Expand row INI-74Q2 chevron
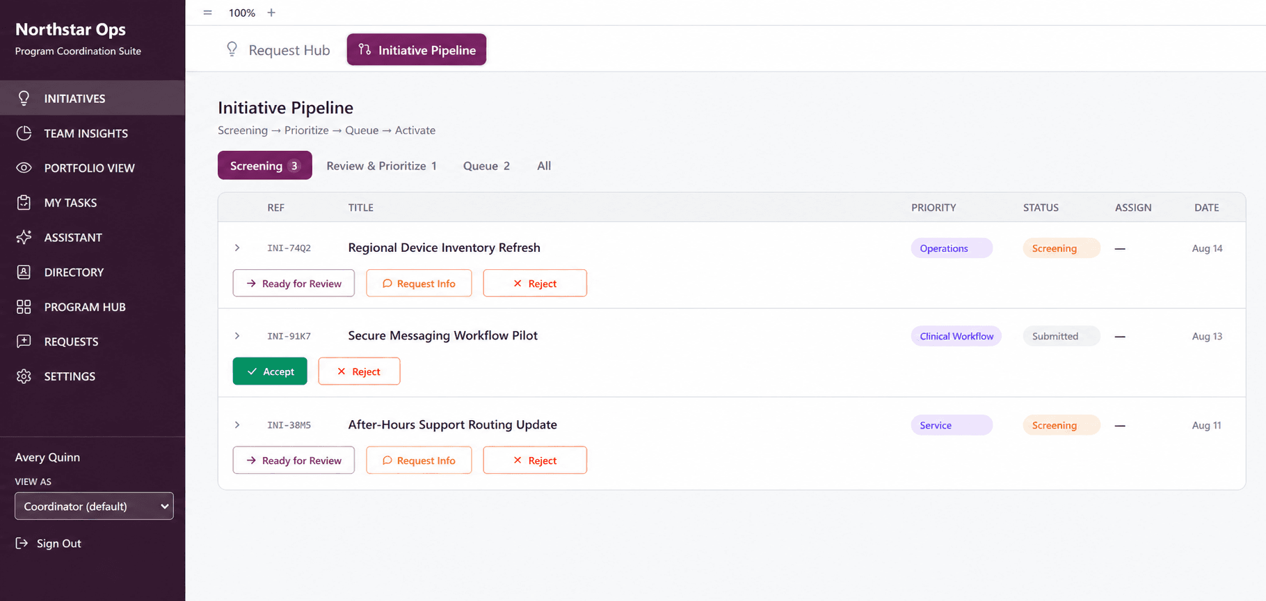This screenshot has width=1266, height=601. pyautogui.click(x=237, y=248)
